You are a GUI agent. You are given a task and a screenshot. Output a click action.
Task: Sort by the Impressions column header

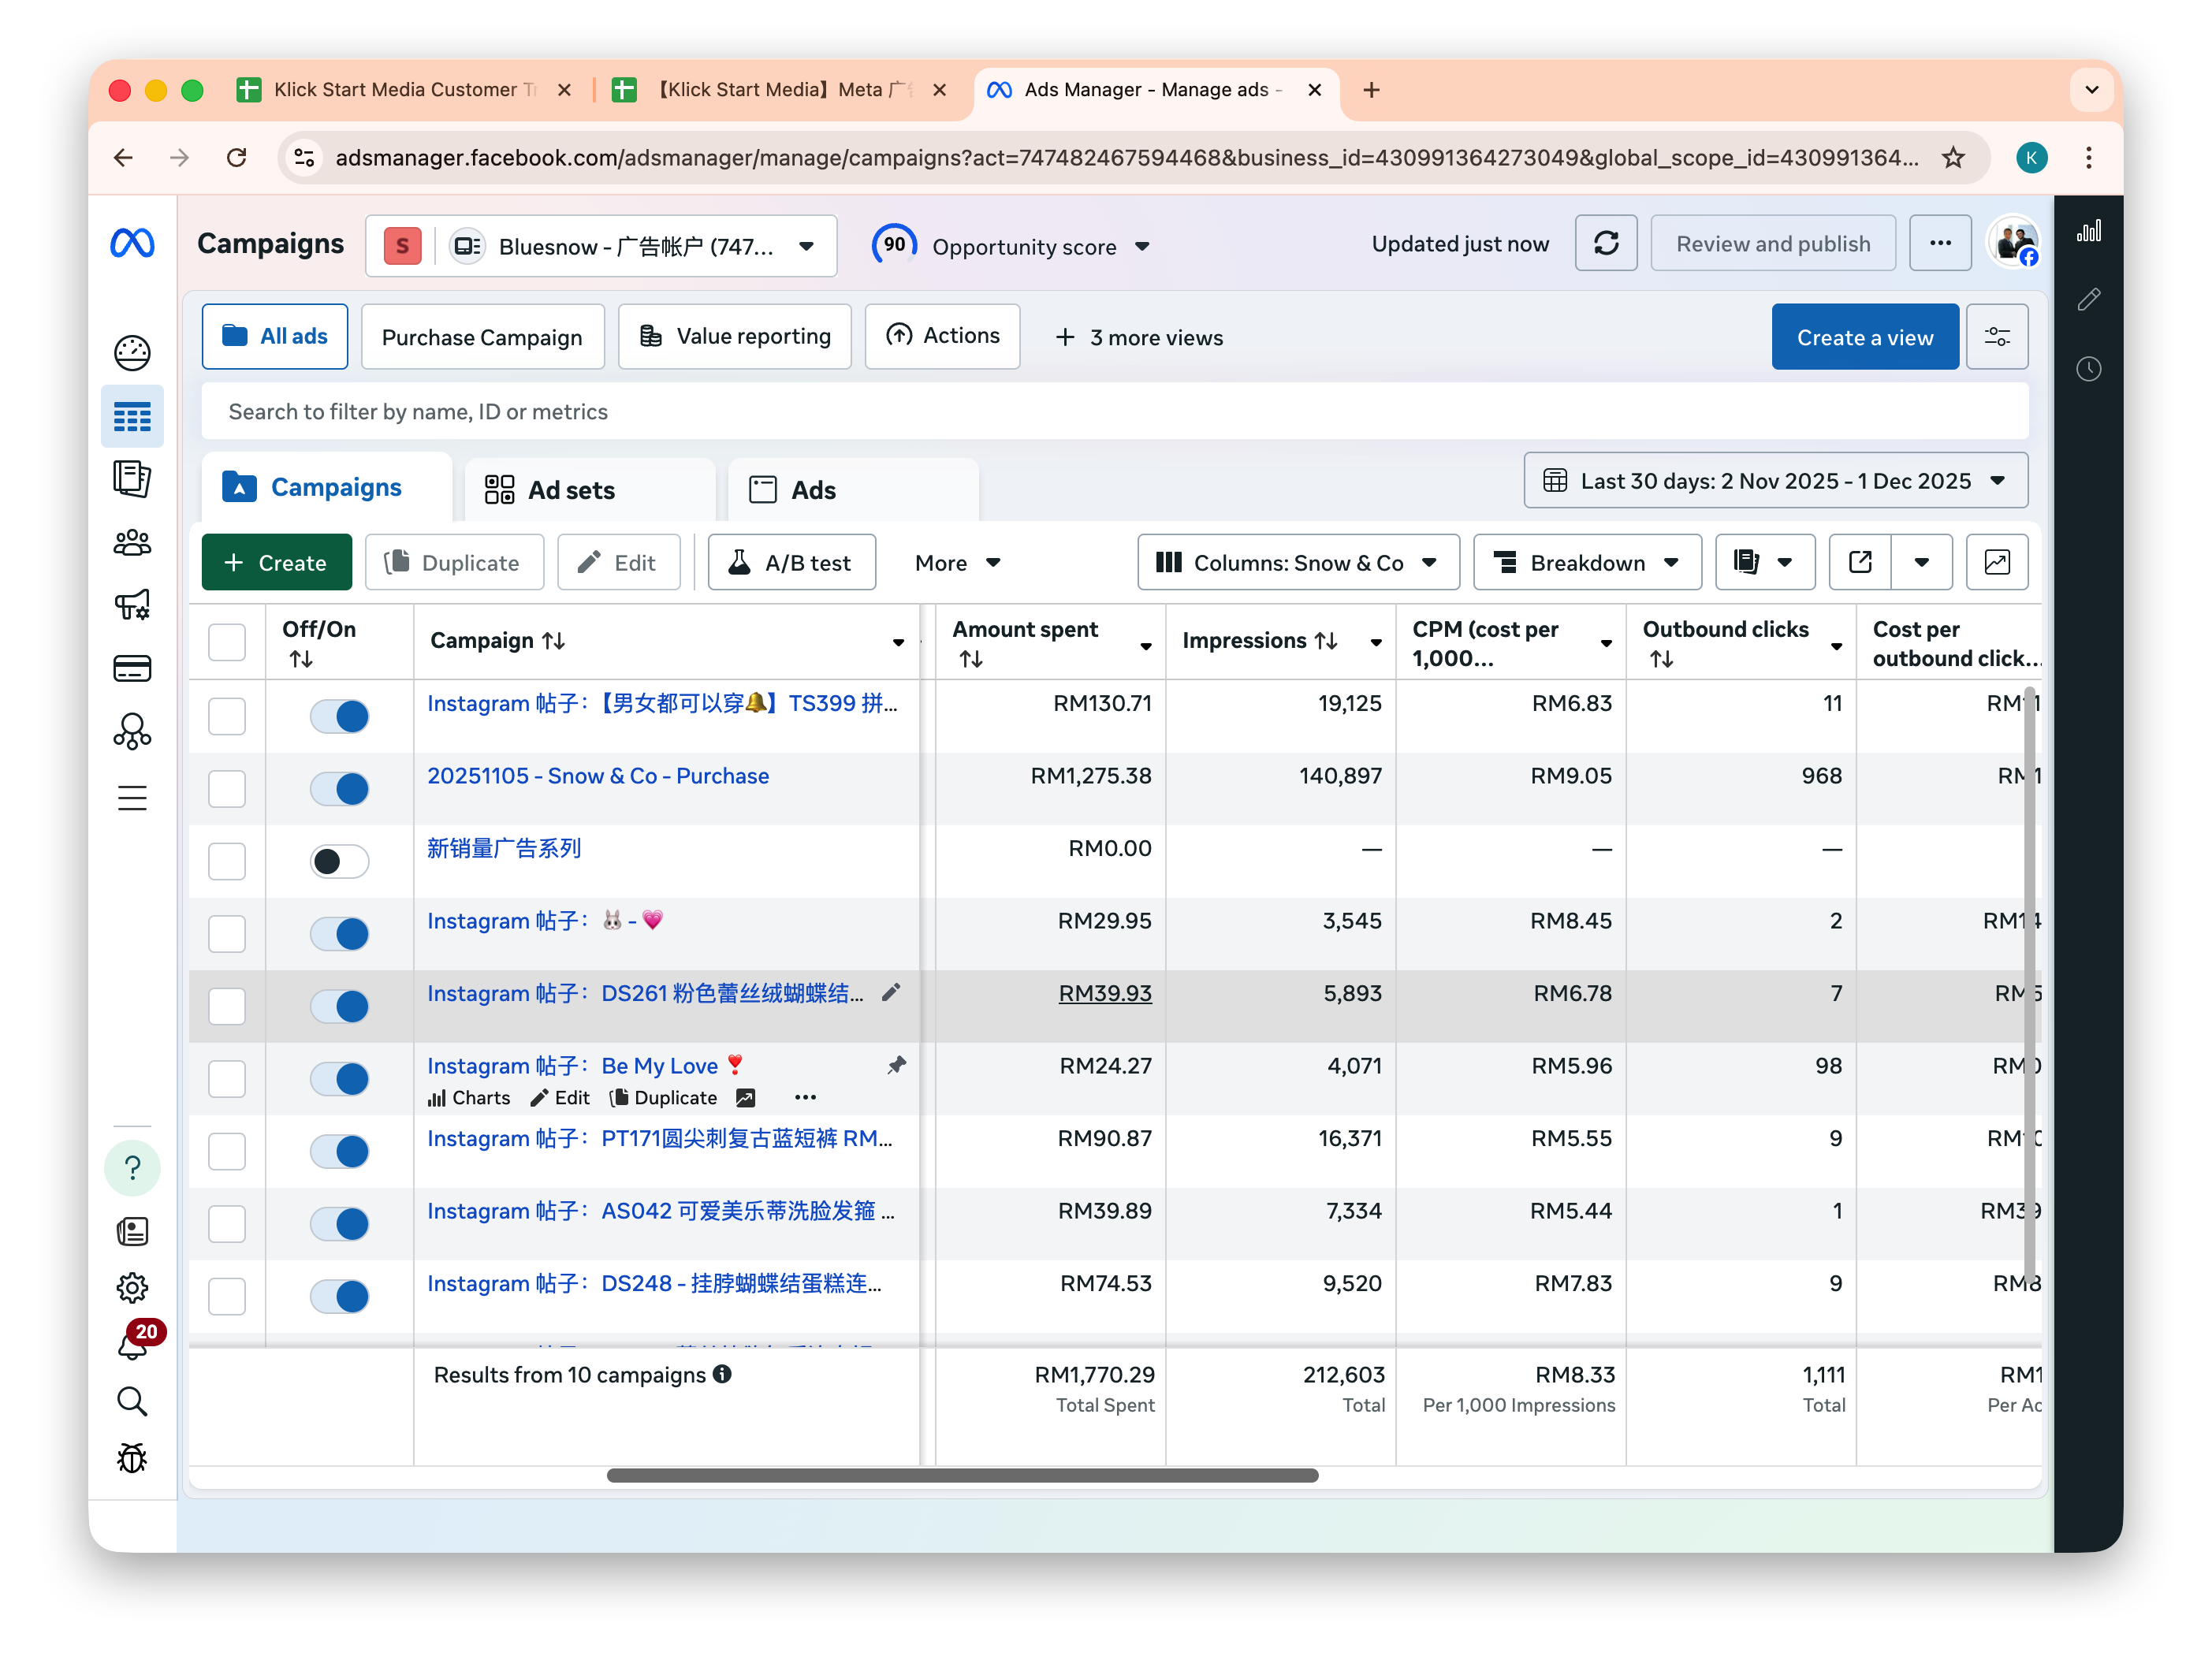(1259, 641)
